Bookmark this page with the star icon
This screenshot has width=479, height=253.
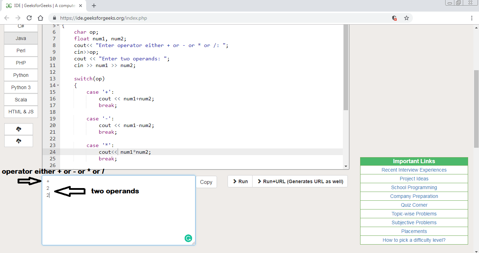tap(406, 18)
